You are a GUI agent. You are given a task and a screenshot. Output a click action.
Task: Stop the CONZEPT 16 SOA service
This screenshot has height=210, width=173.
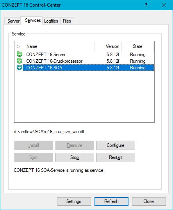coord(75,157)
